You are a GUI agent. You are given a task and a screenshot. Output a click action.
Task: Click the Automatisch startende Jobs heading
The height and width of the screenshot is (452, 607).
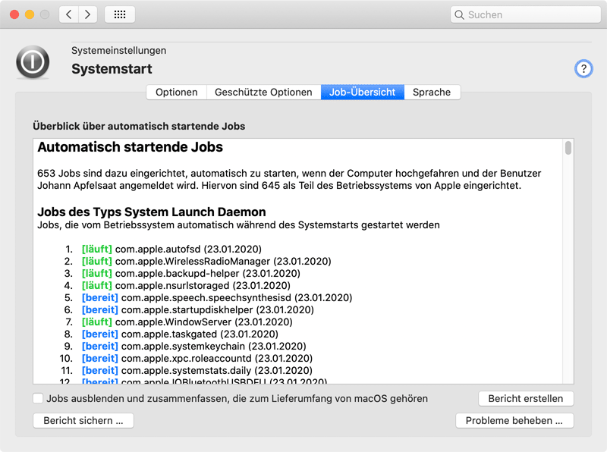point(130,147)
